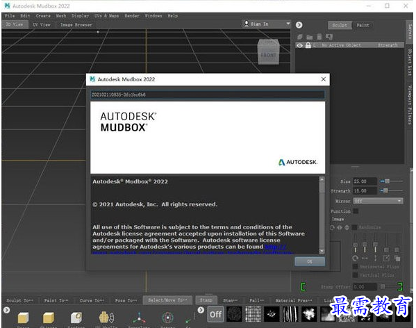Click the Strength value field
Screen dimensions: 416x328
point(365,191)
